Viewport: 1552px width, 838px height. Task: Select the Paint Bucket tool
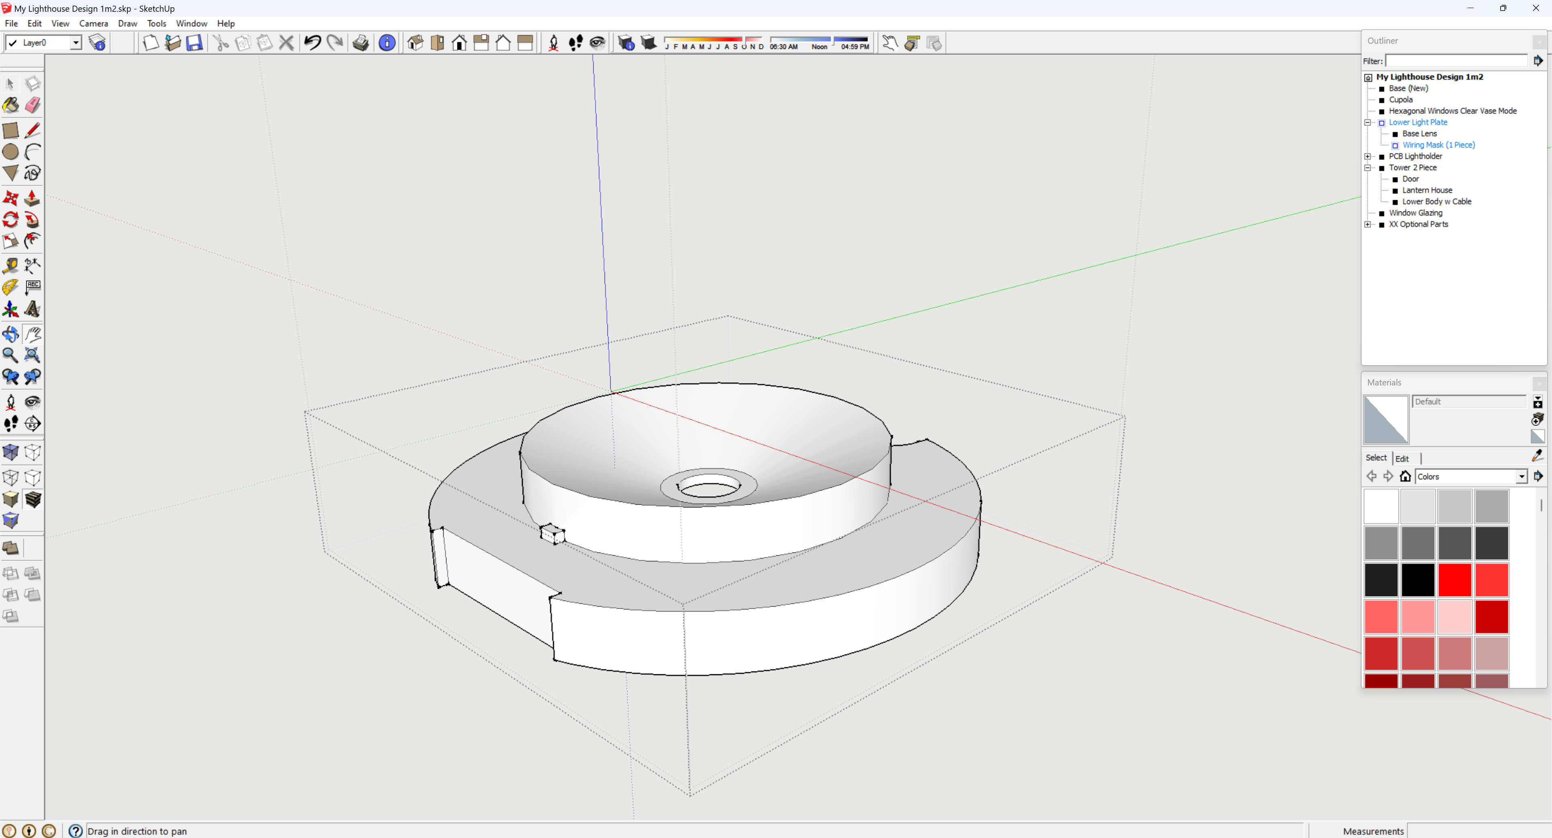[10, 106]
